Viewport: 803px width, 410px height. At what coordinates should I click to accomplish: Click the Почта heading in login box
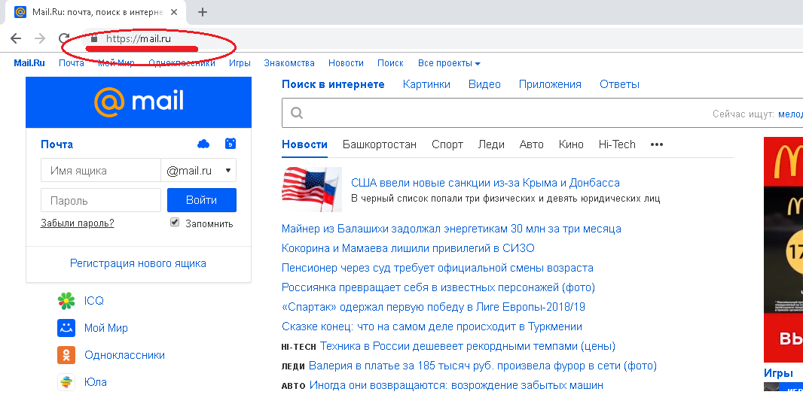[x=56, y=144]
